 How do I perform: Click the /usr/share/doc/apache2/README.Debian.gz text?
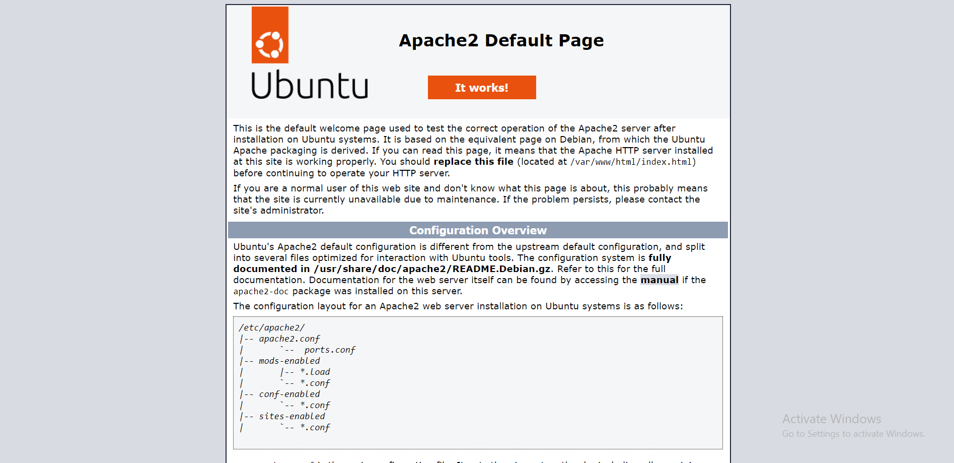(432, 269)
